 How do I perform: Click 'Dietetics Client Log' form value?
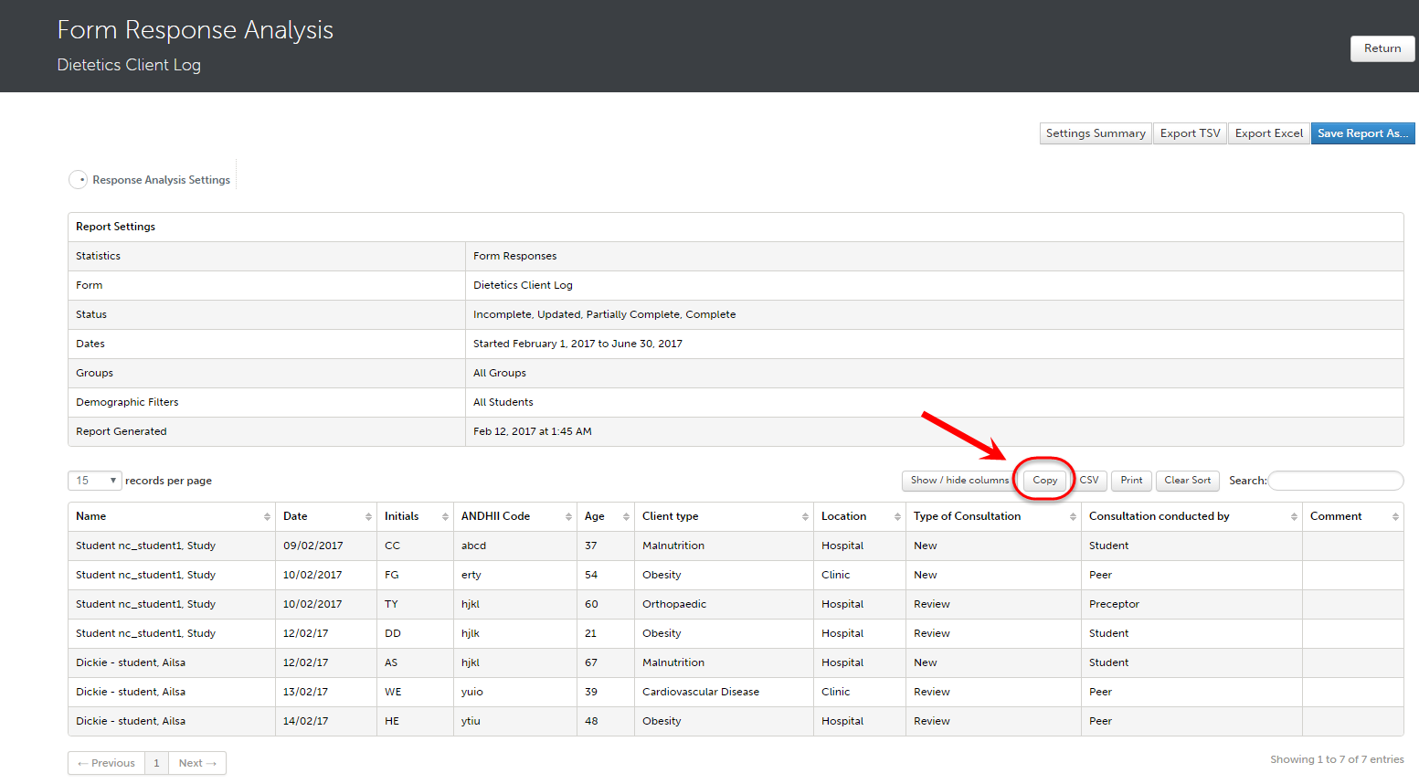click(x=523, y=285)
